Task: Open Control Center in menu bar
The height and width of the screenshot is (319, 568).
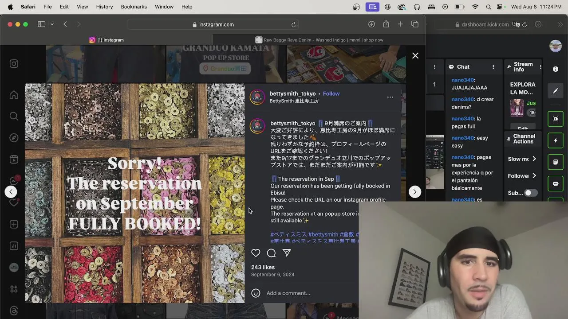Action: click(501, 7)
